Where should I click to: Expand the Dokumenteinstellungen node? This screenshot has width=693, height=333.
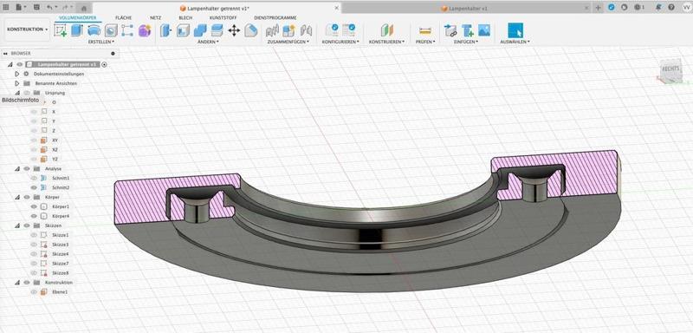pyautogui.click(x=17, y=74)
